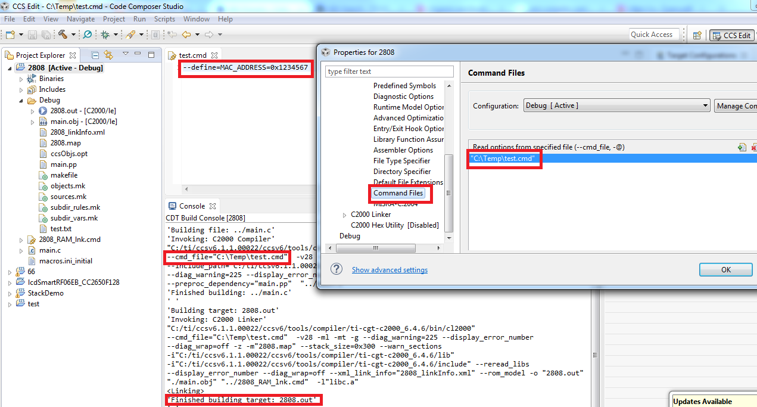Click the properties tree vertical scrollbar
The image size is (757, 407).
click(x=449, y=194)
